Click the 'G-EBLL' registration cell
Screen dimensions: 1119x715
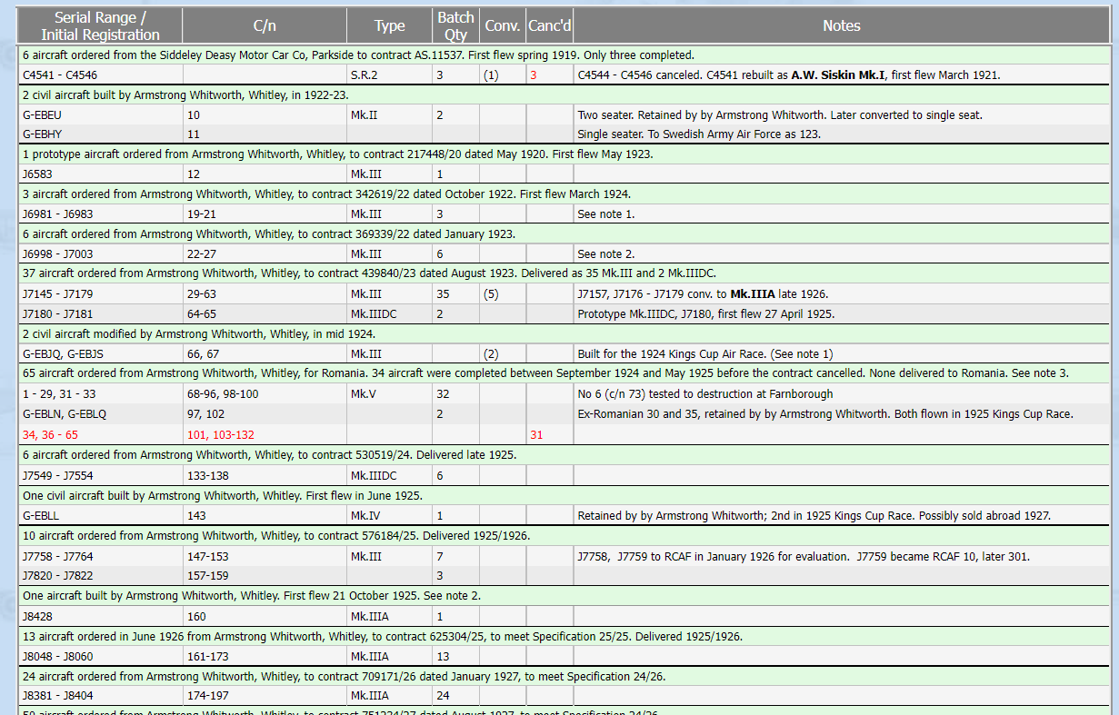click(x=101, y=515)
